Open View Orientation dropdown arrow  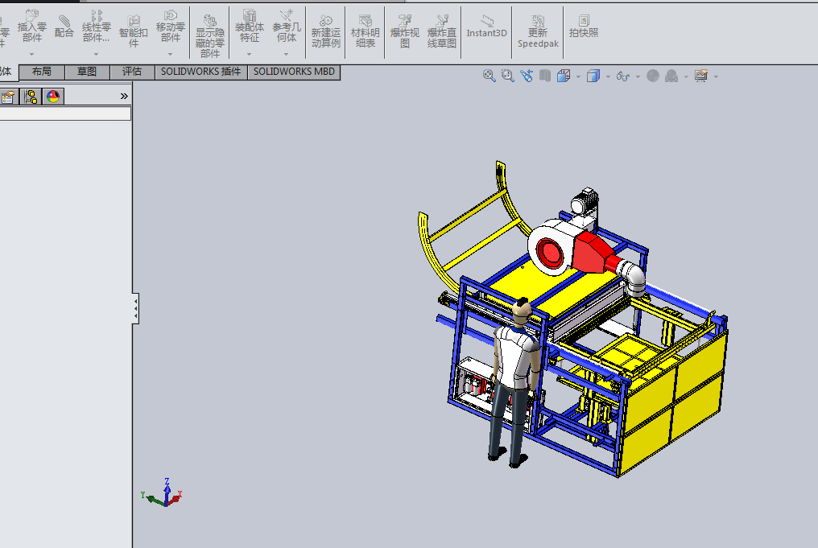pyautogui.click(x=578, y=77)
